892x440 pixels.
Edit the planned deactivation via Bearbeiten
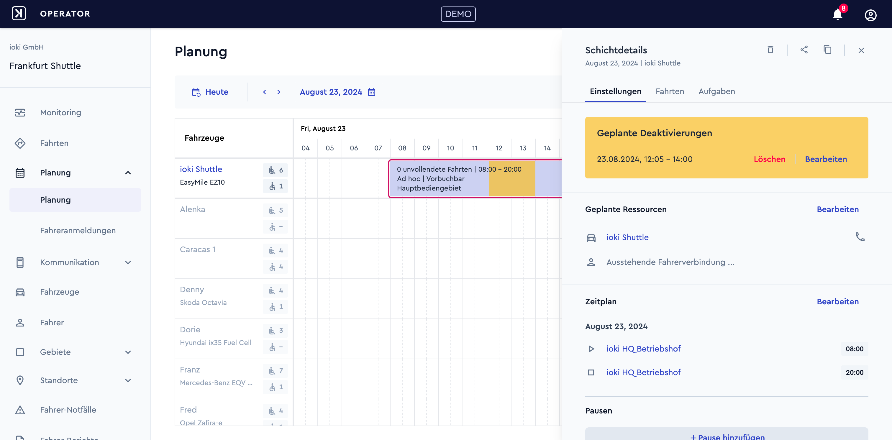(826, 159)
